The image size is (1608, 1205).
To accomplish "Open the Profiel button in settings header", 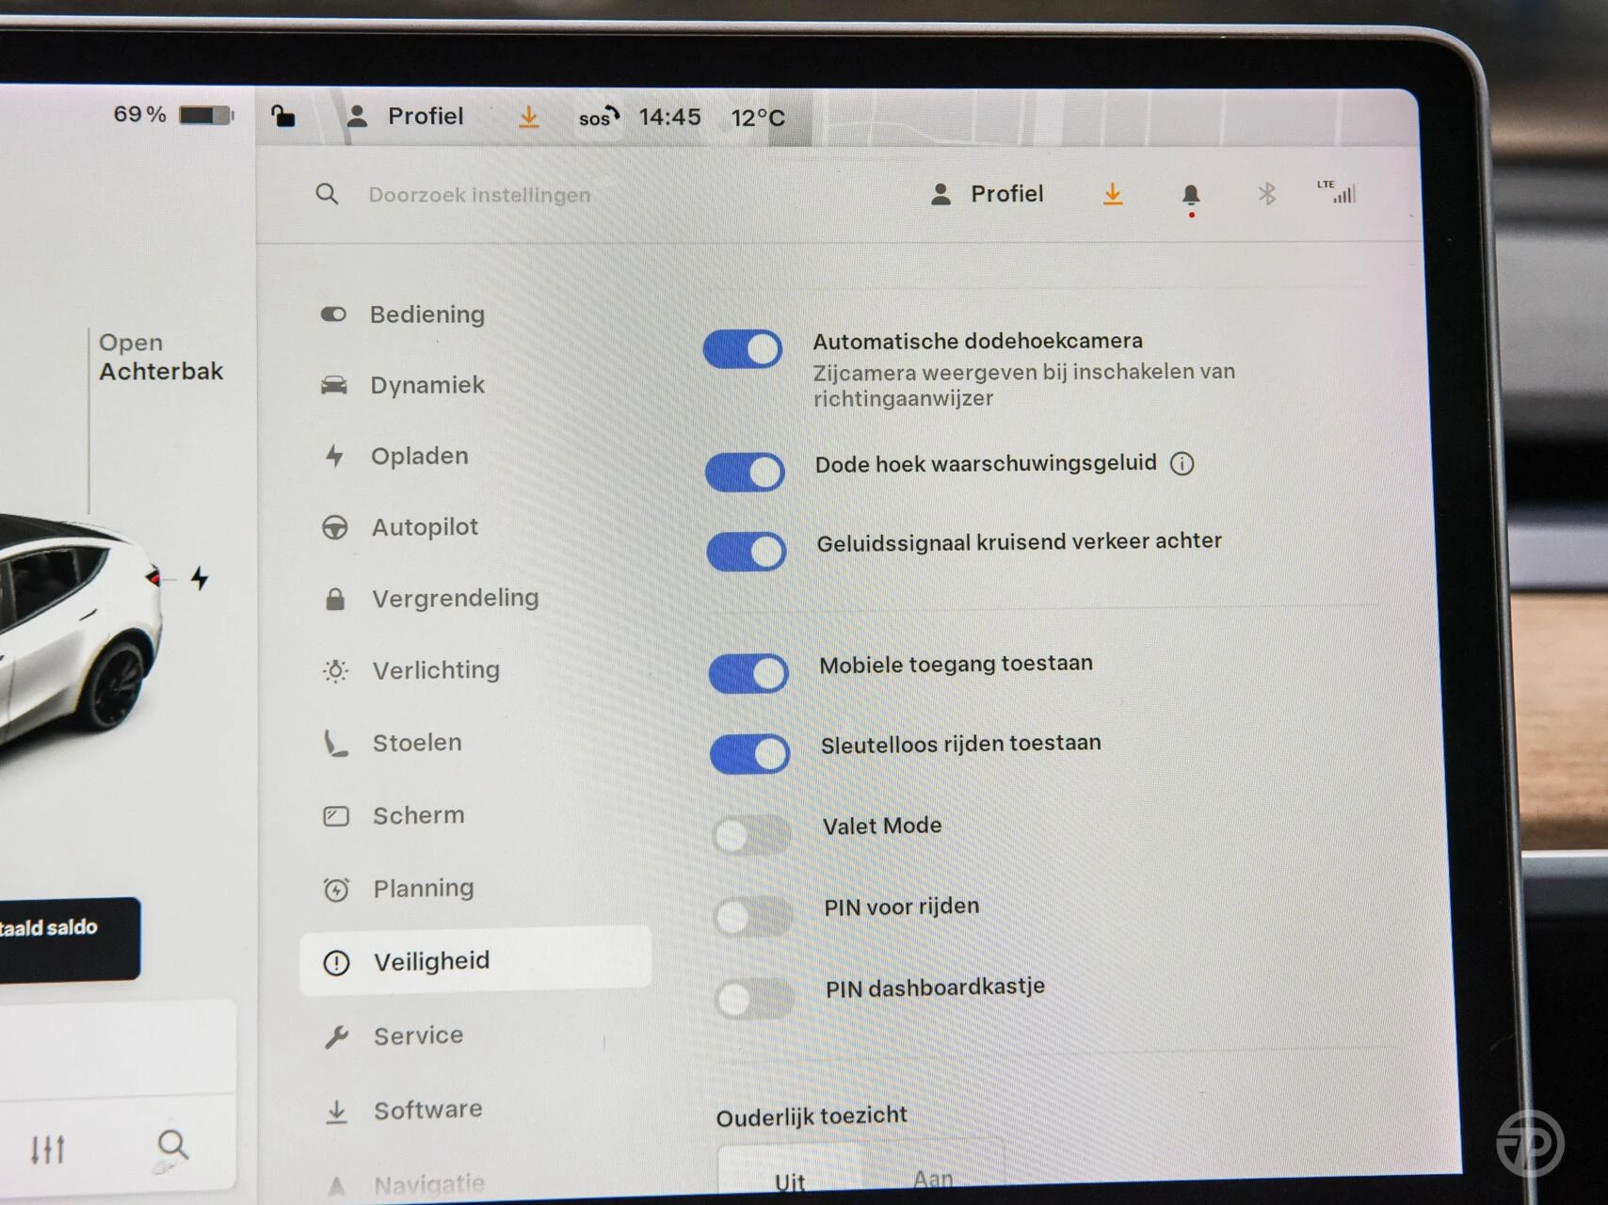I will coord(988,194).
